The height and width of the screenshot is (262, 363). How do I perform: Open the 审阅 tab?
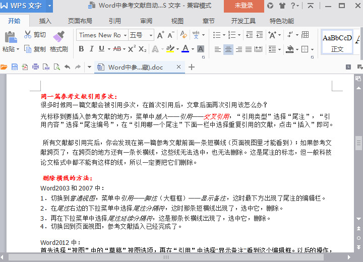coord(146,21)
